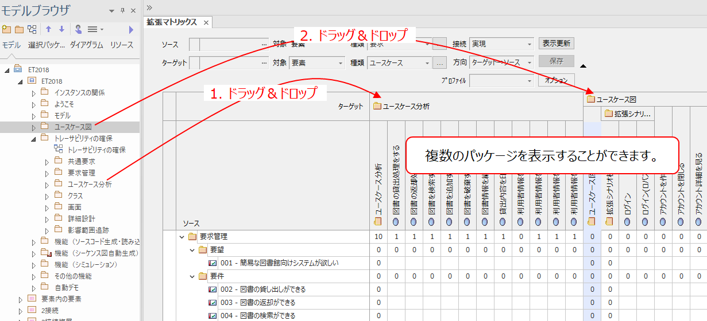Click the ユースケース分析 column header folder icon
Screen dimensions: 707x321
pyautogui.click(x=377, y=105)
